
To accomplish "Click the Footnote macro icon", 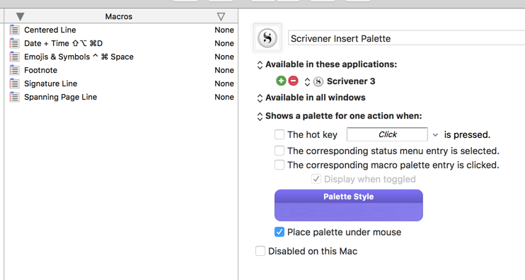I will coord(14,70).
